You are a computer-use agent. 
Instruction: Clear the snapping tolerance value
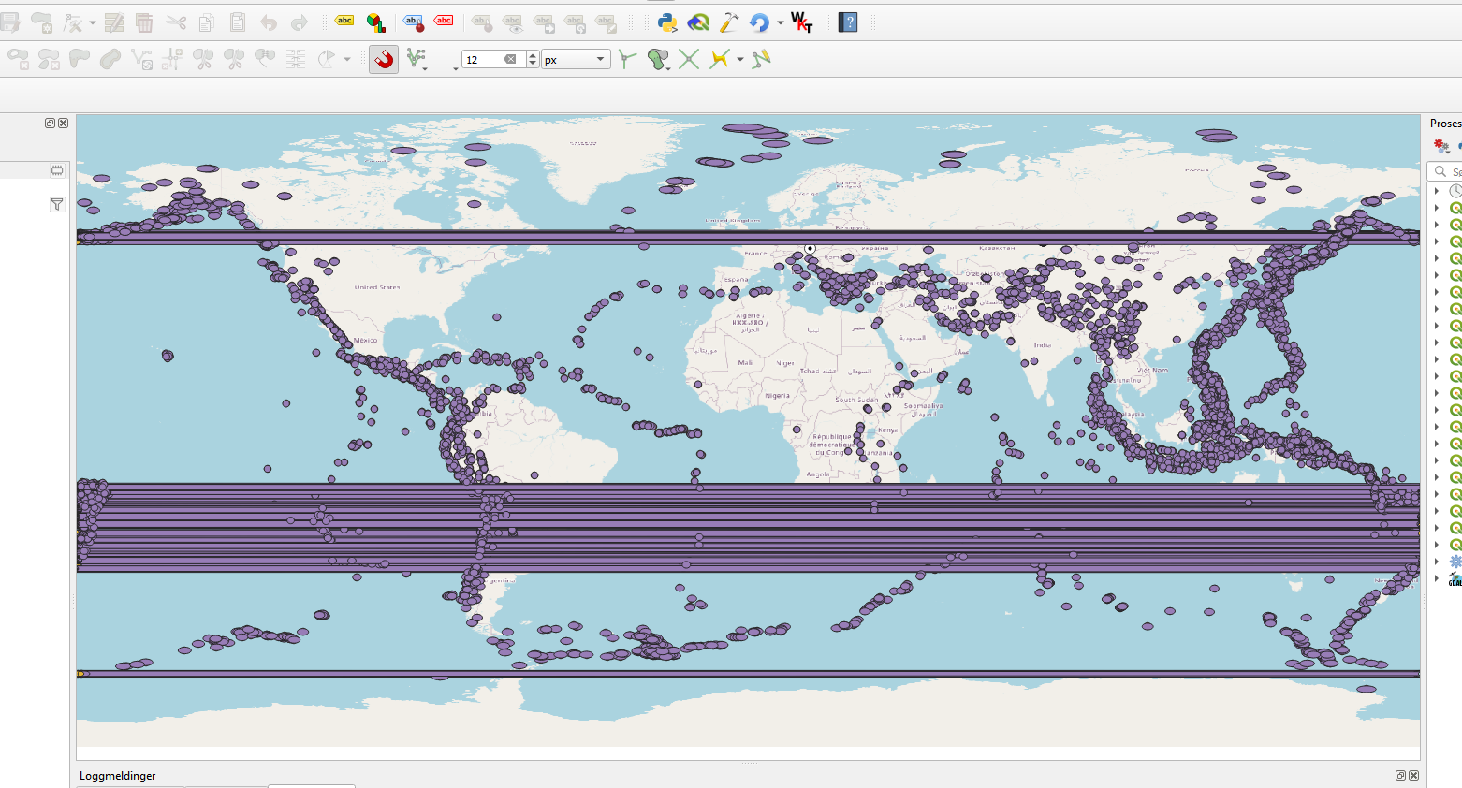(510, 59)
